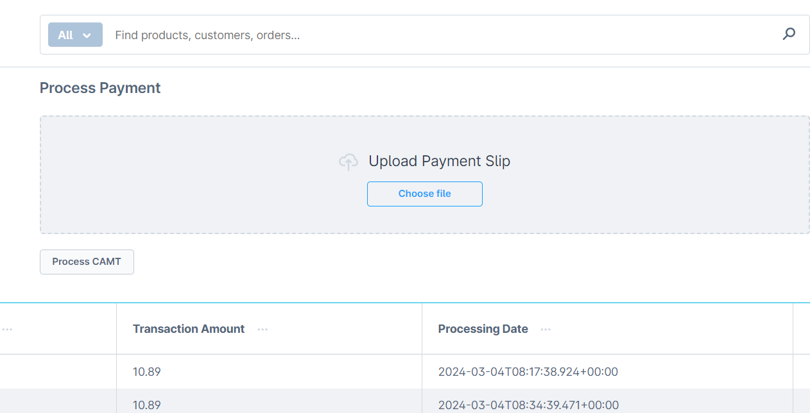810x413 pixels.
Task: Click the divider left of Transaction Amount header
Action: coord(116,329)
